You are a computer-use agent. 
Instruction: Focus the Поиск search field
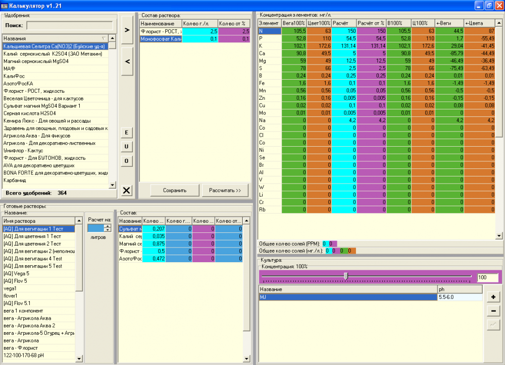pos(70,25)
